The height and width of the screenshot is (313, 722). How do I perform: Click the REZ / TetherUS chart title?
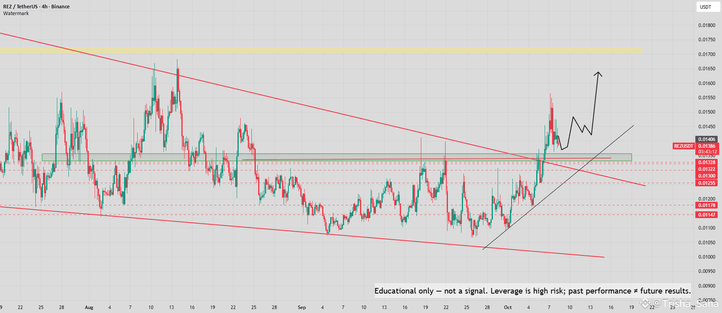[x=36, y=7]
